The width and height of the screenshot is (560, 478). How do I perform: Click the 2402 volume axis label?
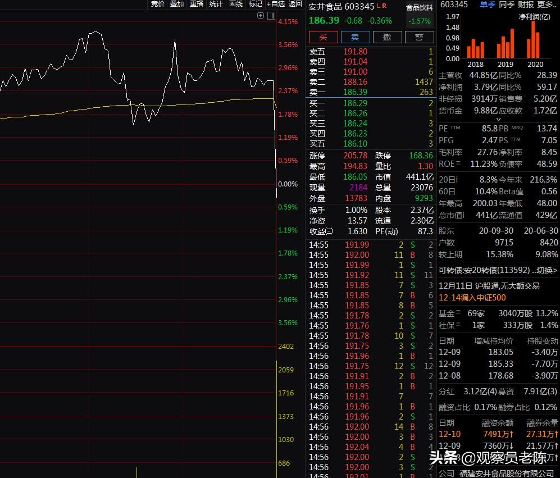click(286, 346)
